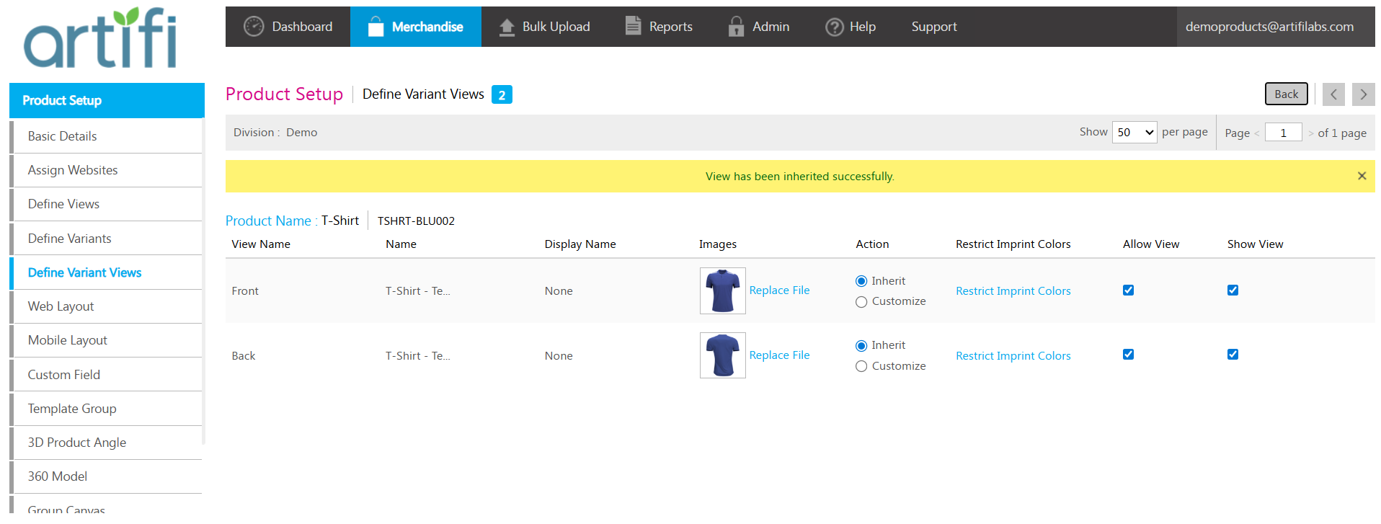The height and width of the screenshot is (524, 1381).
Task: Open the Support menu
Action: [x=934, y=27]
